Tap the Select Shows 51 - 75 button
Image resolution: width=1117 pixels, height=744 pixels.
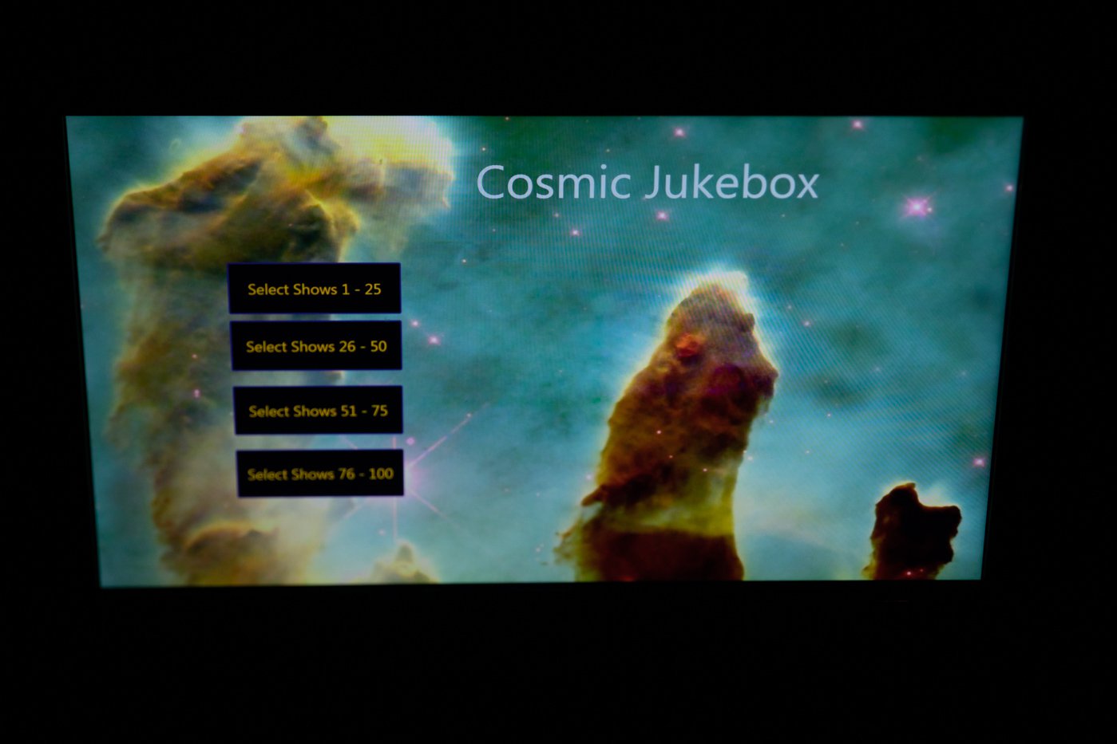(318, 411)
